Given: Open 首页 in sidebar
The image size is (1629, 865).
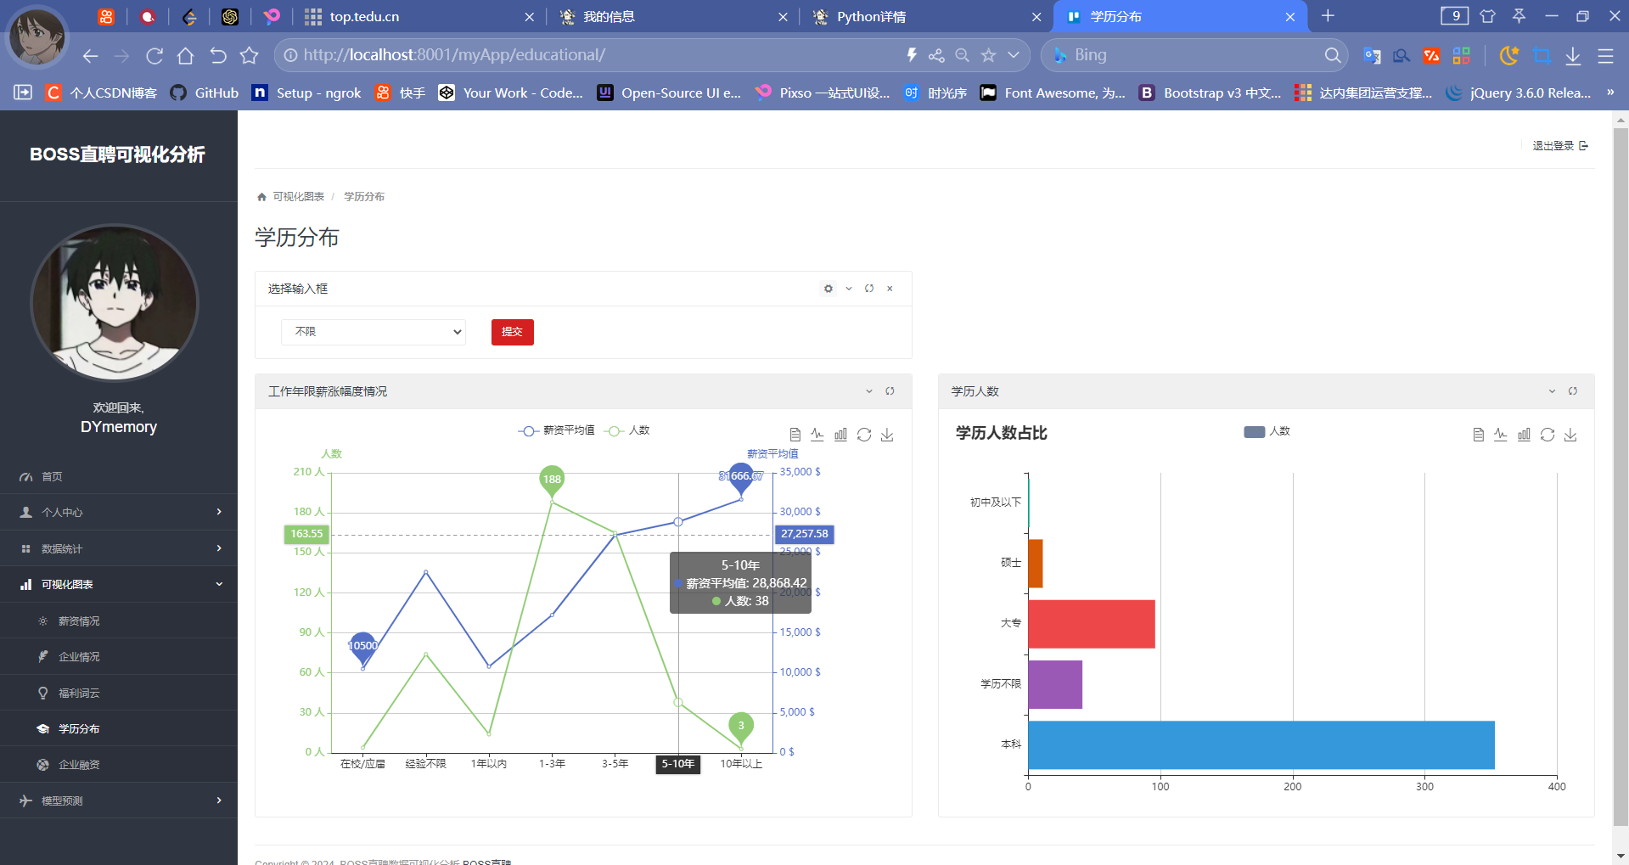Looking at the screenshot, I should point(119,477).
